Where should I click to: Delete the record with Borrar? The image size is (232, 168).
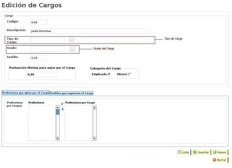click(x=219, y=160)
